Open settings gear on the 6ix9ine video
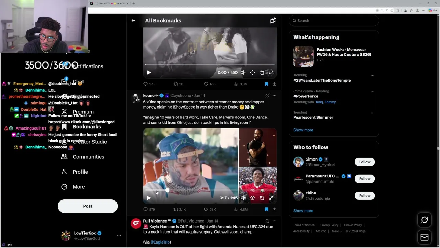440x248 pixels. point(252,198)
